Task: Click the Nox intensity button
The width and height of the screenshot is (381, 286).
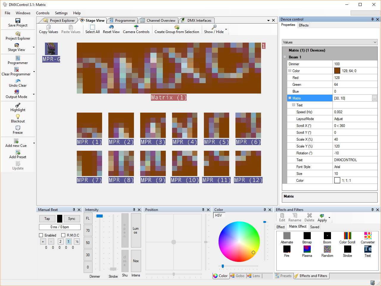Action: point(136,261)
